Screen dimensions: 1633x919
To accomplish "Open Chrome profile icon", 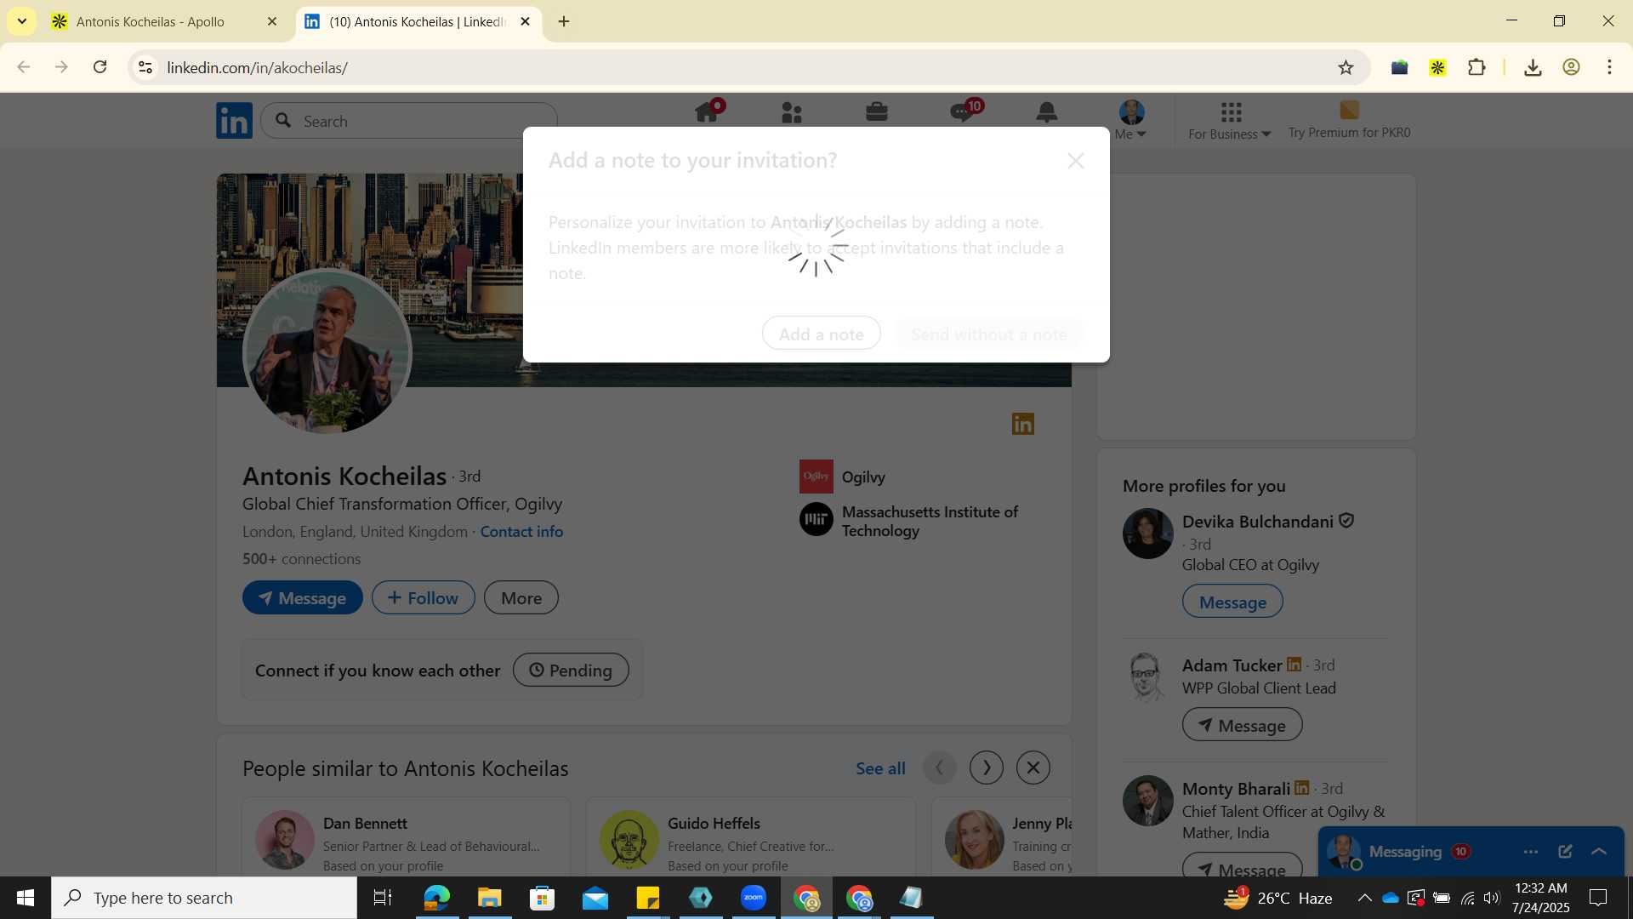I will [x=1571, y=67].
